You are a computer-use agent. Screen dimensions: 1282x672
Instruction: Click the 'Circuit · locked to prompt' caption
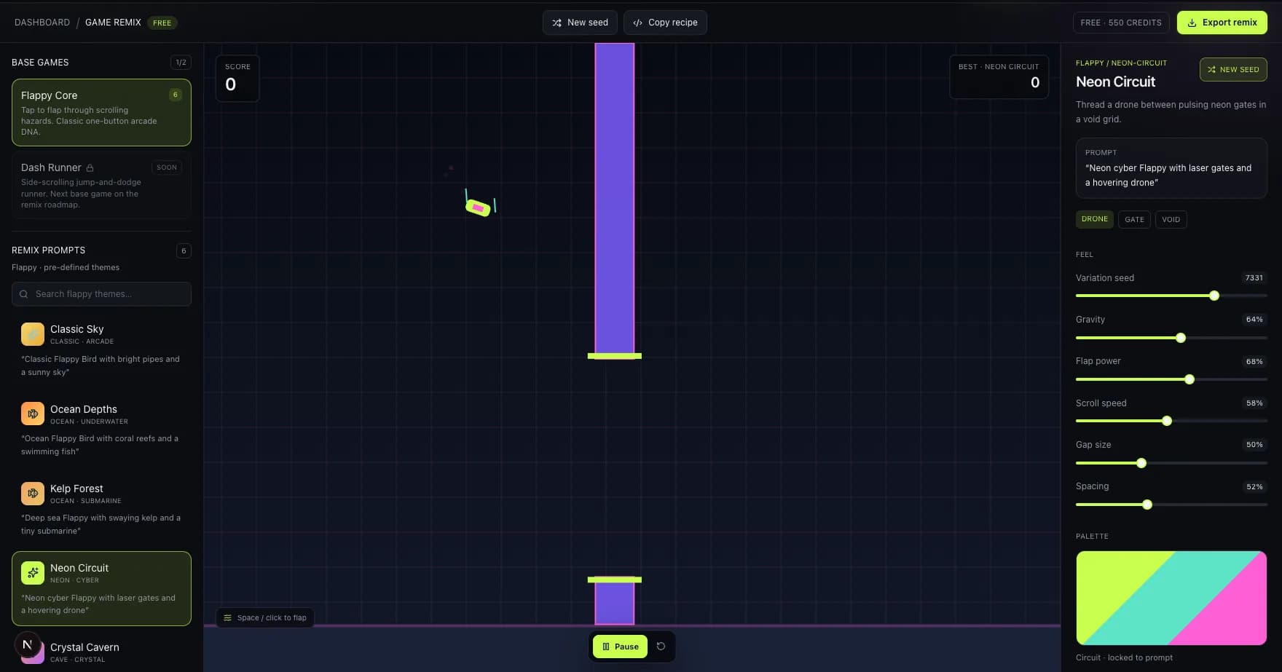click(x=1124, y=657)
